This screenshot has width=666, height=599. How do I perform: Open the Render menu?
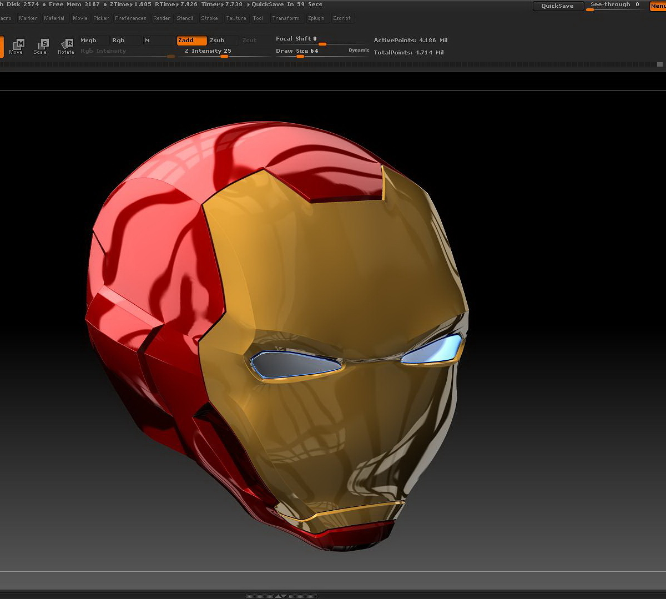pyautogui.click(x=162, y=18)
